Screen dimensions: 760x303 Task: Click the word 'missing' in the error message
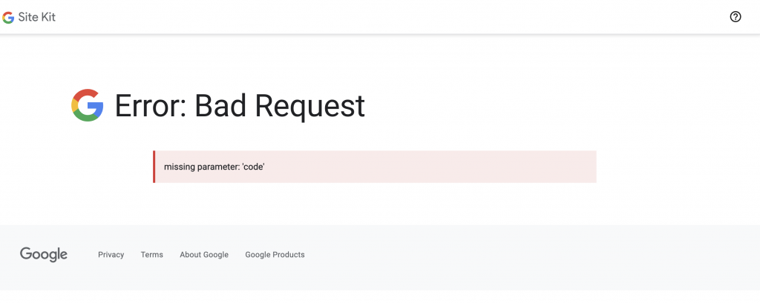179,167
